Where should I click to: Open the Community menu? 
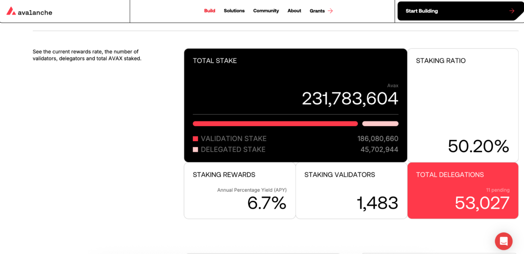click(x=266, y=11)
